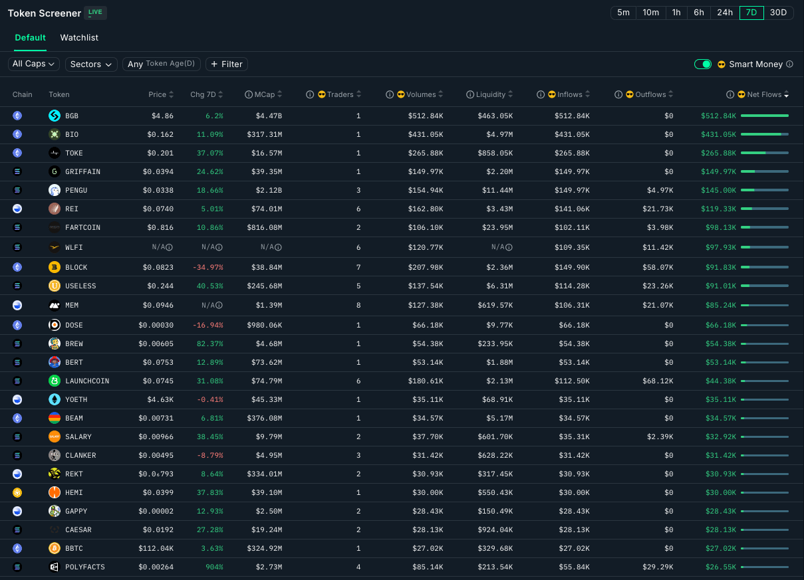The image size is (804, 580).
Task: Click the BEAM token logo icon
Action: (55, 418)
